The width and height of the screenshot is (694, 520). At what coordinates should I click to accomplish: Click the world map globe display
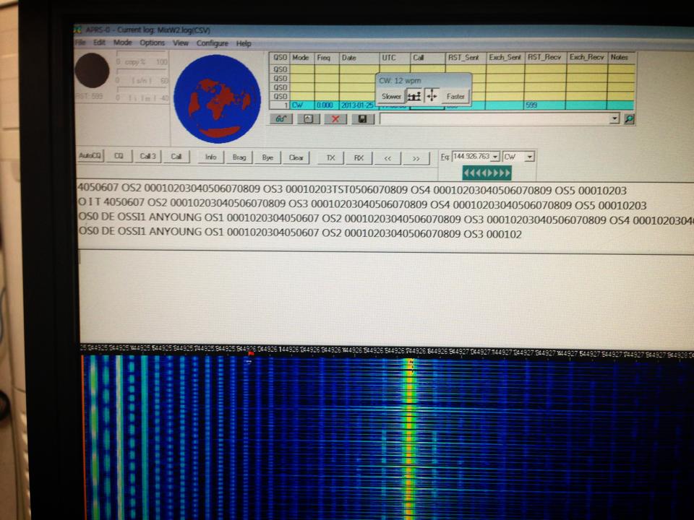(x=218, y=99)
